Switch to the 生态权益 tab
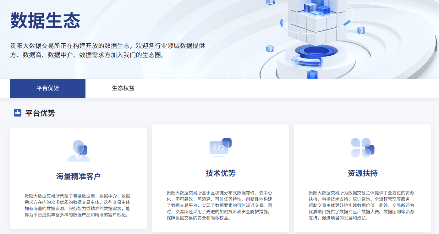Viewport: 439px width, 234px height. click(123, 88)
